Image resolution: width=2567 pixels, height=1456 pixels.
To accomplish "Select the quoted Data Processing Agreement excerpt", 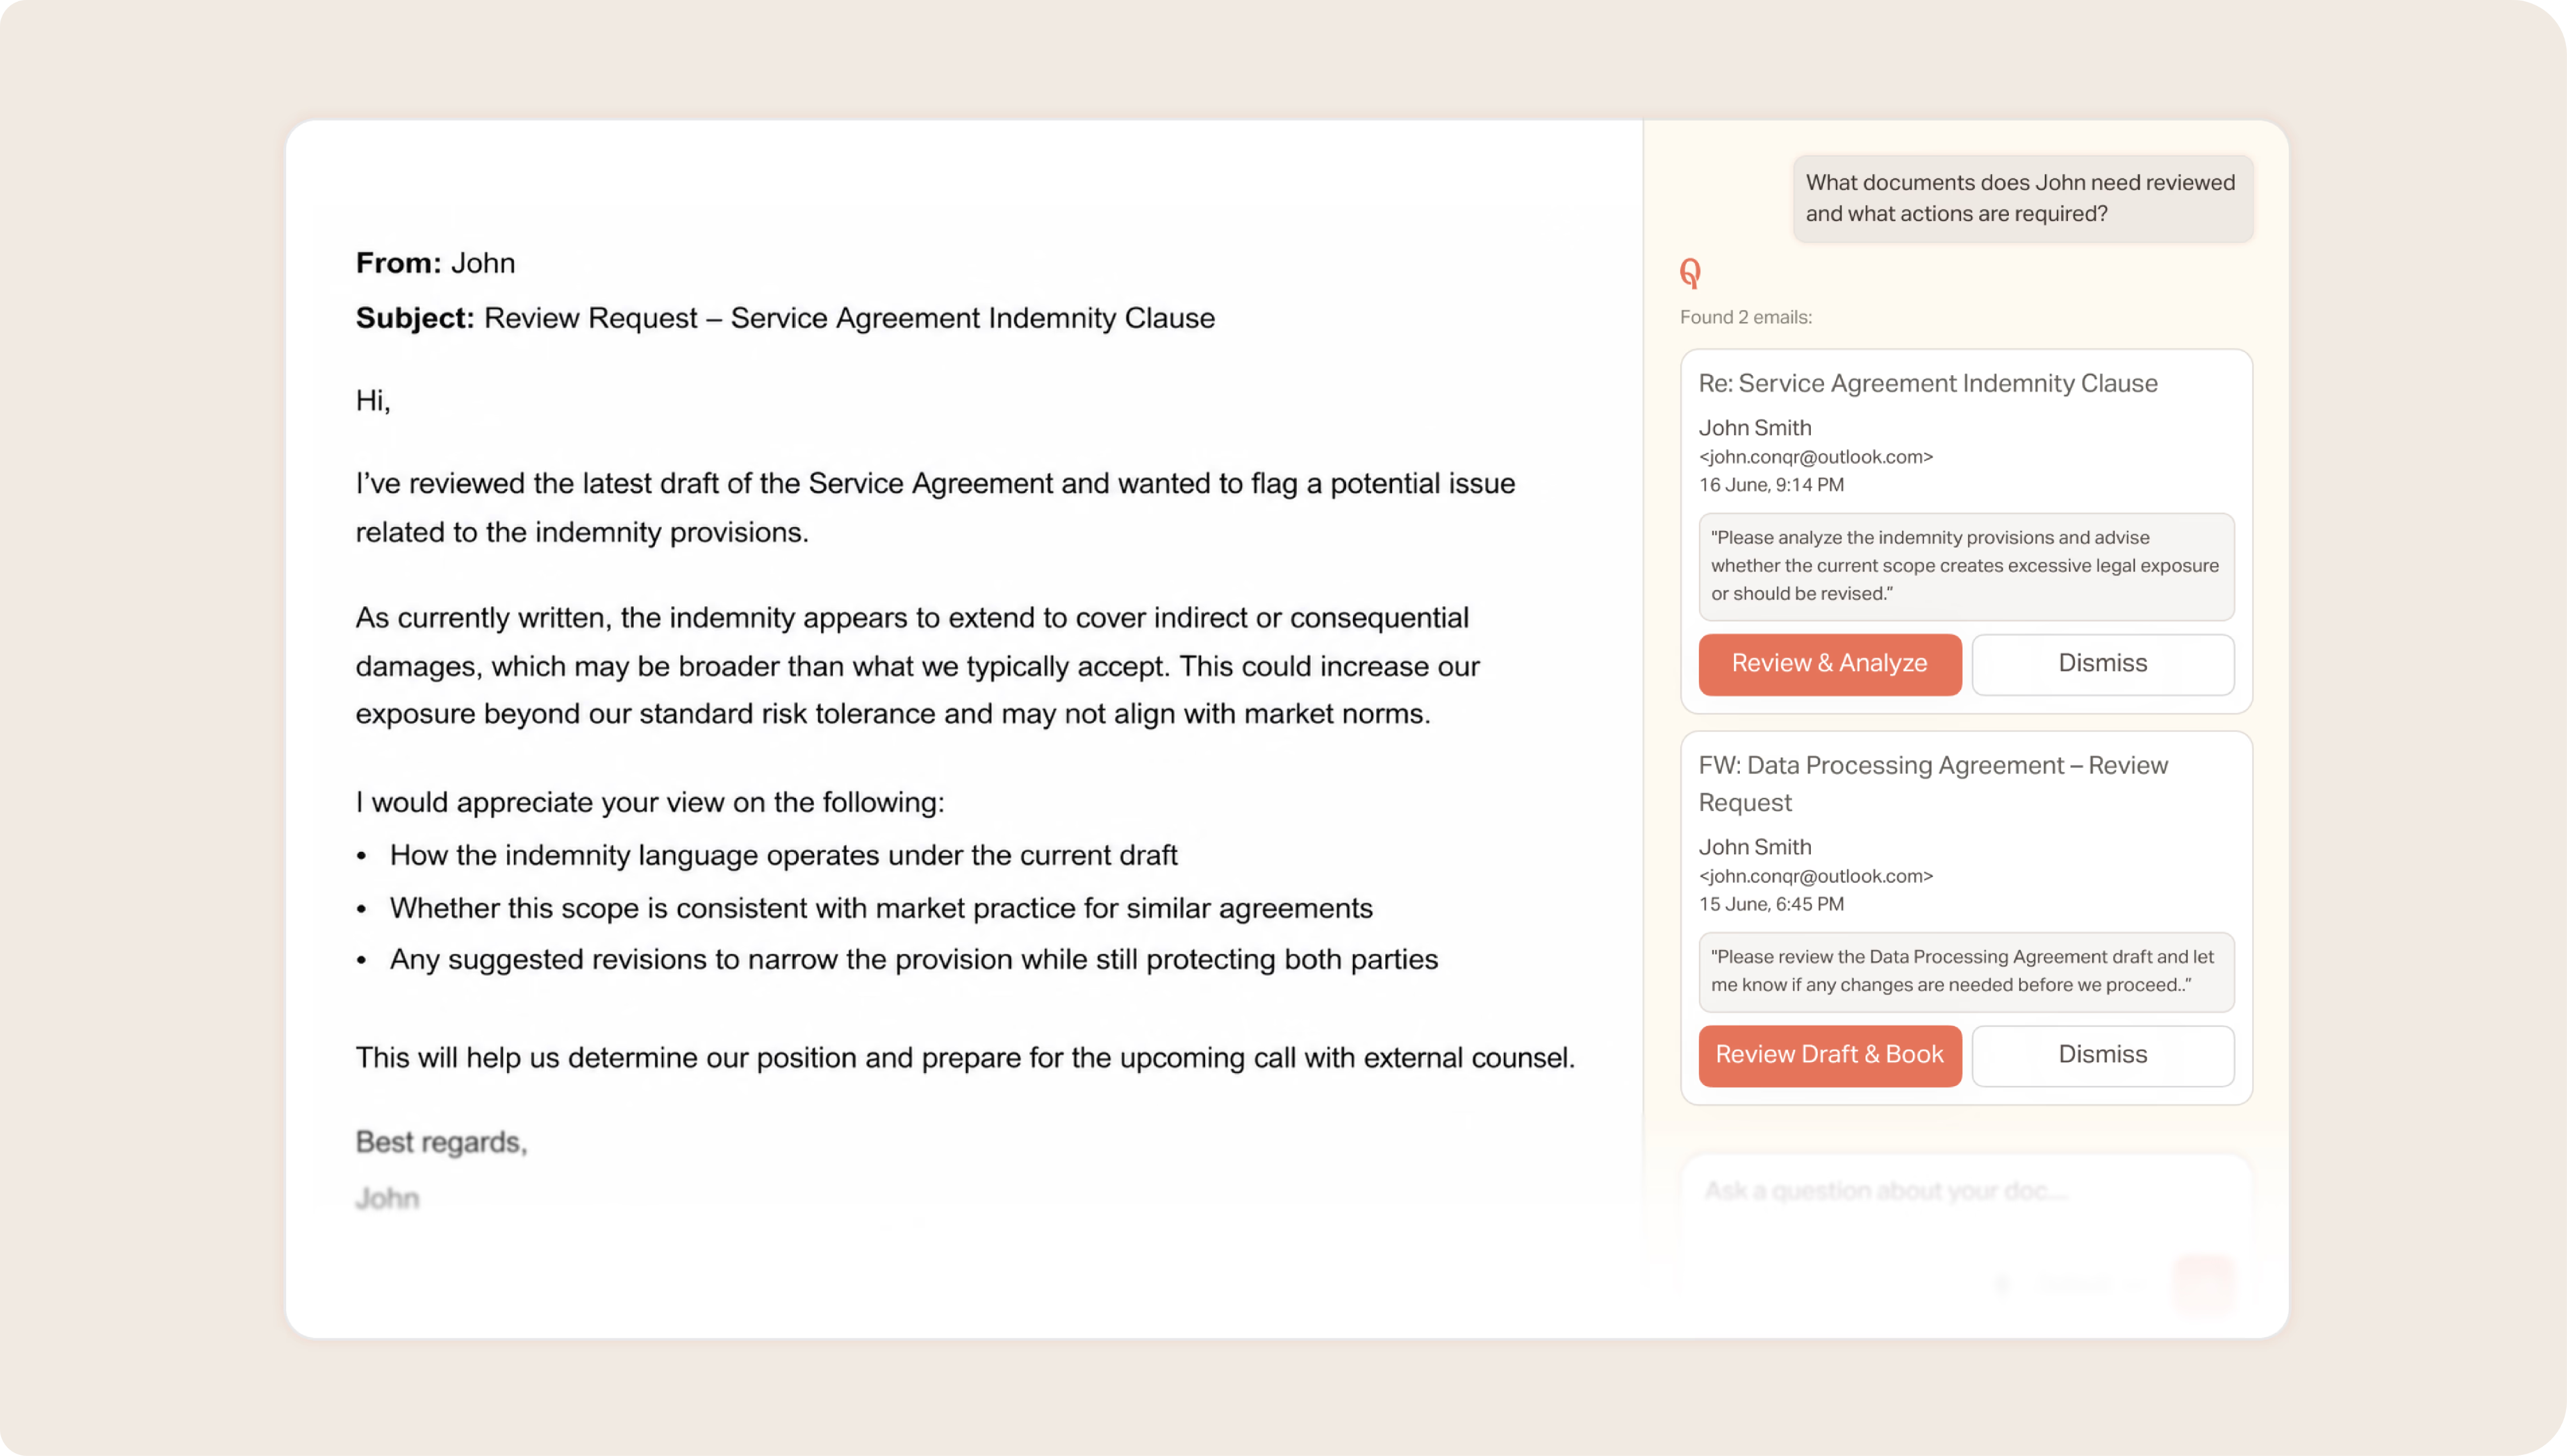I will 1966,971.
